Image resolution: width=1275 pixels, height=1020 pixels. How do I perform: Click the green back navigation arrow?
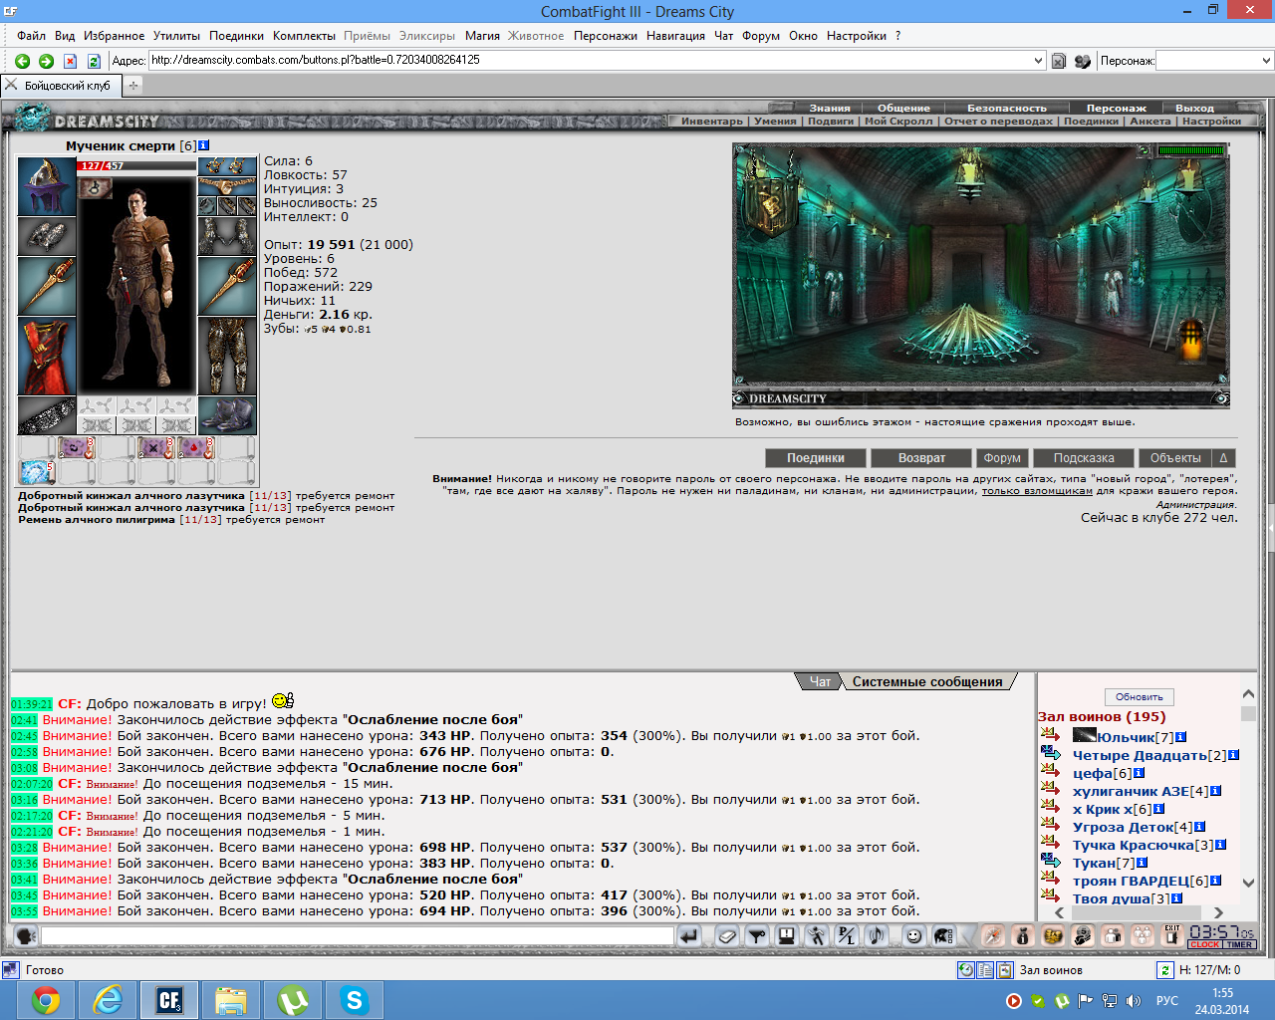(23, 61)
